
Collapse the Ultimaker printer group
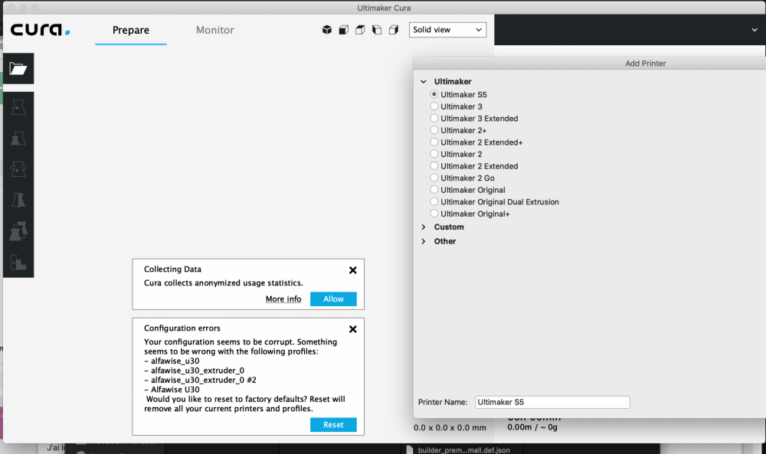point(424,81)
